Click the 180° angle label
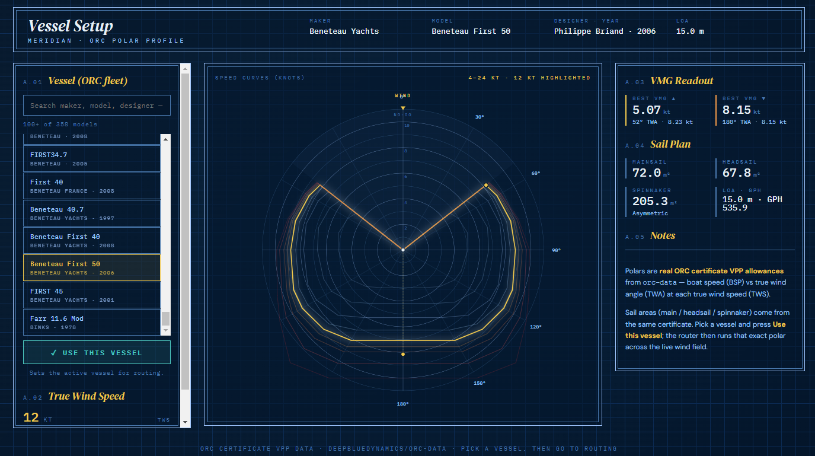This screenshot has width=815, height=456. pyautogui.click(x=403, y=404)
